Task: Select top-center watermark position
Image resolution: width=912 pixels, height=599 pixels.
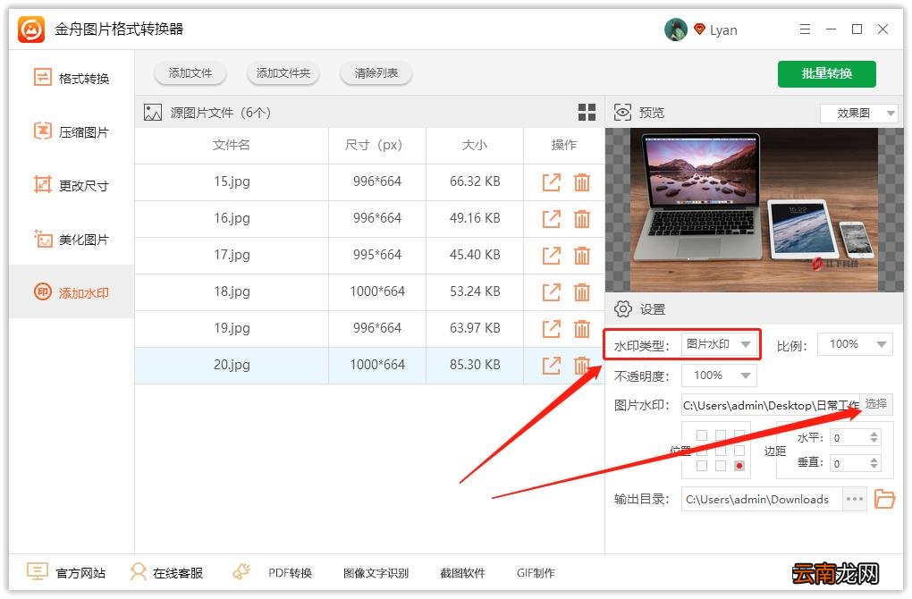Action: [721, 435]
